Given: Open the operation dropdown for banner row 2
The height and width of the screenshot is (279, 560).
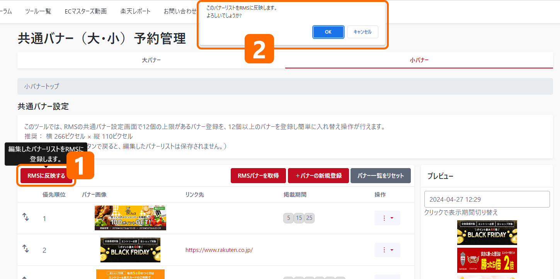Looking at the screenshot, I should pyautogui.click(x=387, y=250).
